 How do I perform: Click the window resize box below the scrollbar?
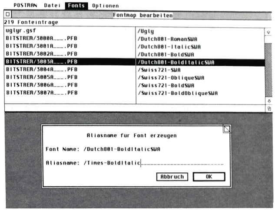(x=269, y=108)
